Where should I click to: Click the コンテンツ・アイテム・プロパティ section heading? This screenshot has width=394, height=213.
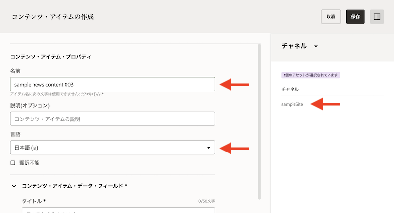51,57
